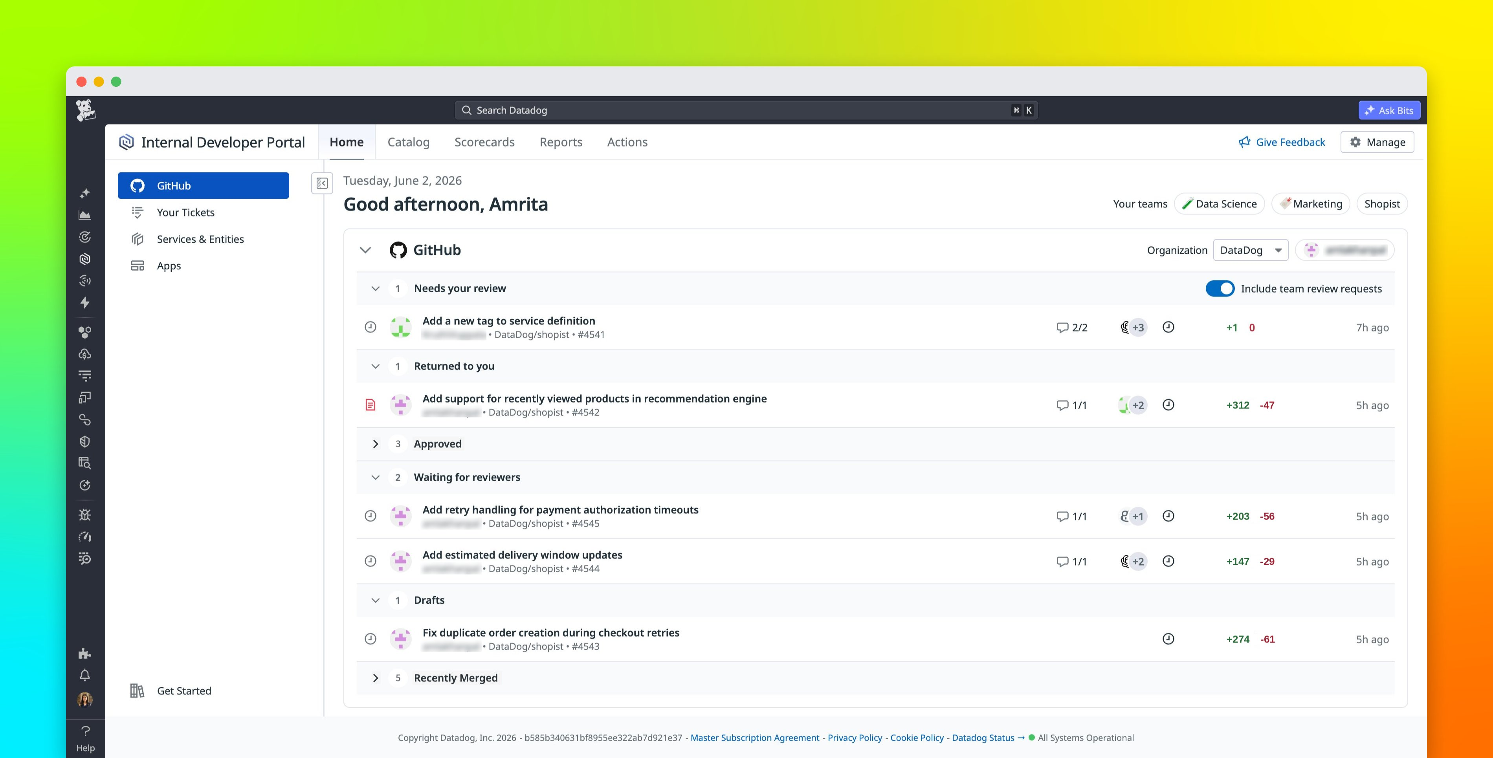Select the Data Science team chip

pyautogui.click(x=1220, y=204)
